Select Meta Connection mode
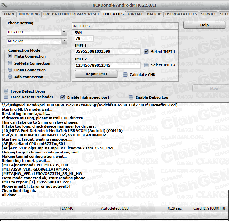 point(10,56)
